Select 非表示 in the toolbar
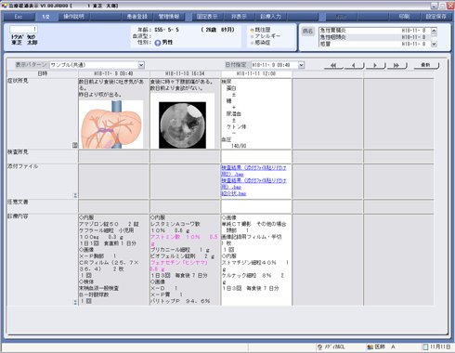This screenshot has width=455, height=353. click(x=239, y=17)
